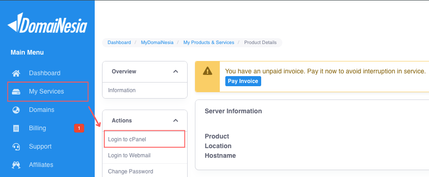Open My Services menu item
Screen dimensions: 429x177
click(46, 91)
